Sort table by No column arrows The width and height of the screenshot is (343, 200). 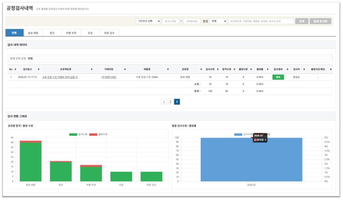15,69
